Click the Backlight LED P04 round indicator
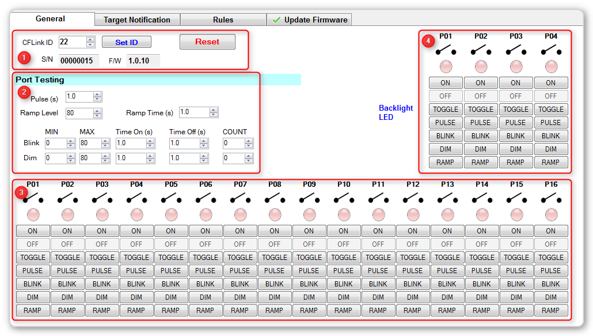 click(x=551, y=66)
